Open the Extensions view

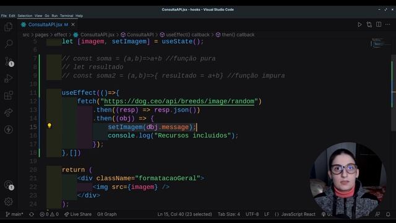coord(8,95)
